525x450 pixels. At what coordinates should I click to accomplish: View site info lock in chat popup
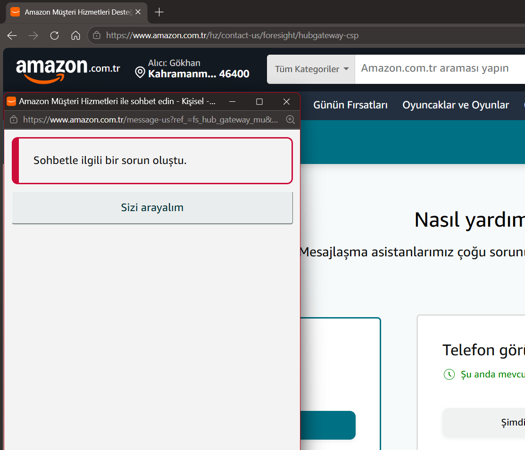click(x=14, y=120)
